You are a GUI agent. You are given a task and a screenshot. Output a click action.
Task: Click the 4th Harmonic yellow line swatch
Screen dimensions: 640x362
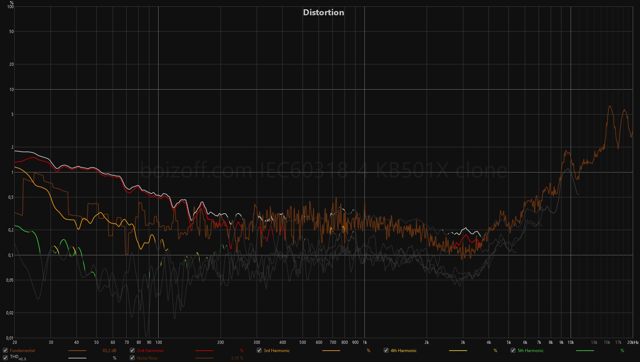point(458,351)
